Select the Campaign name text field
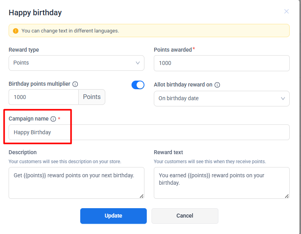The image size is (301, 234). coord(149,132)
